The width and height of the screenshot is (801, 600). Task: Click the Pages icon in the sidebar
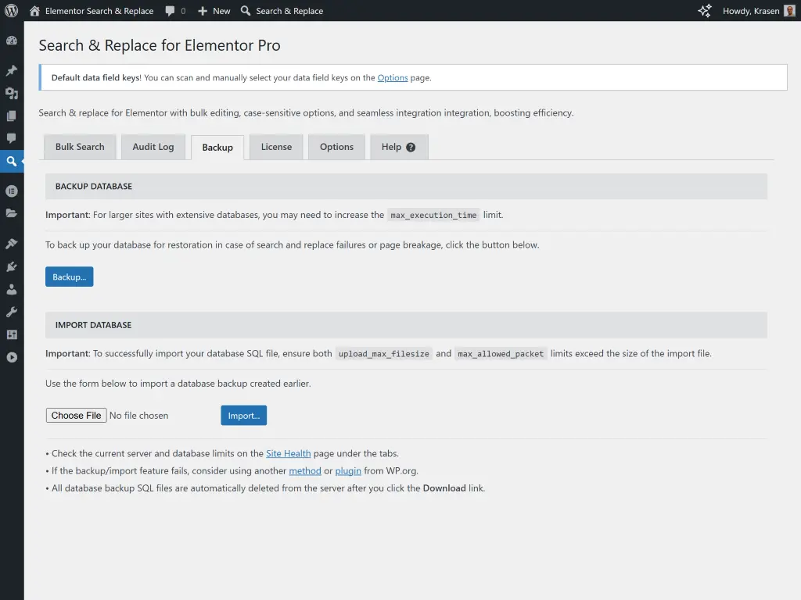coord(12,116)
